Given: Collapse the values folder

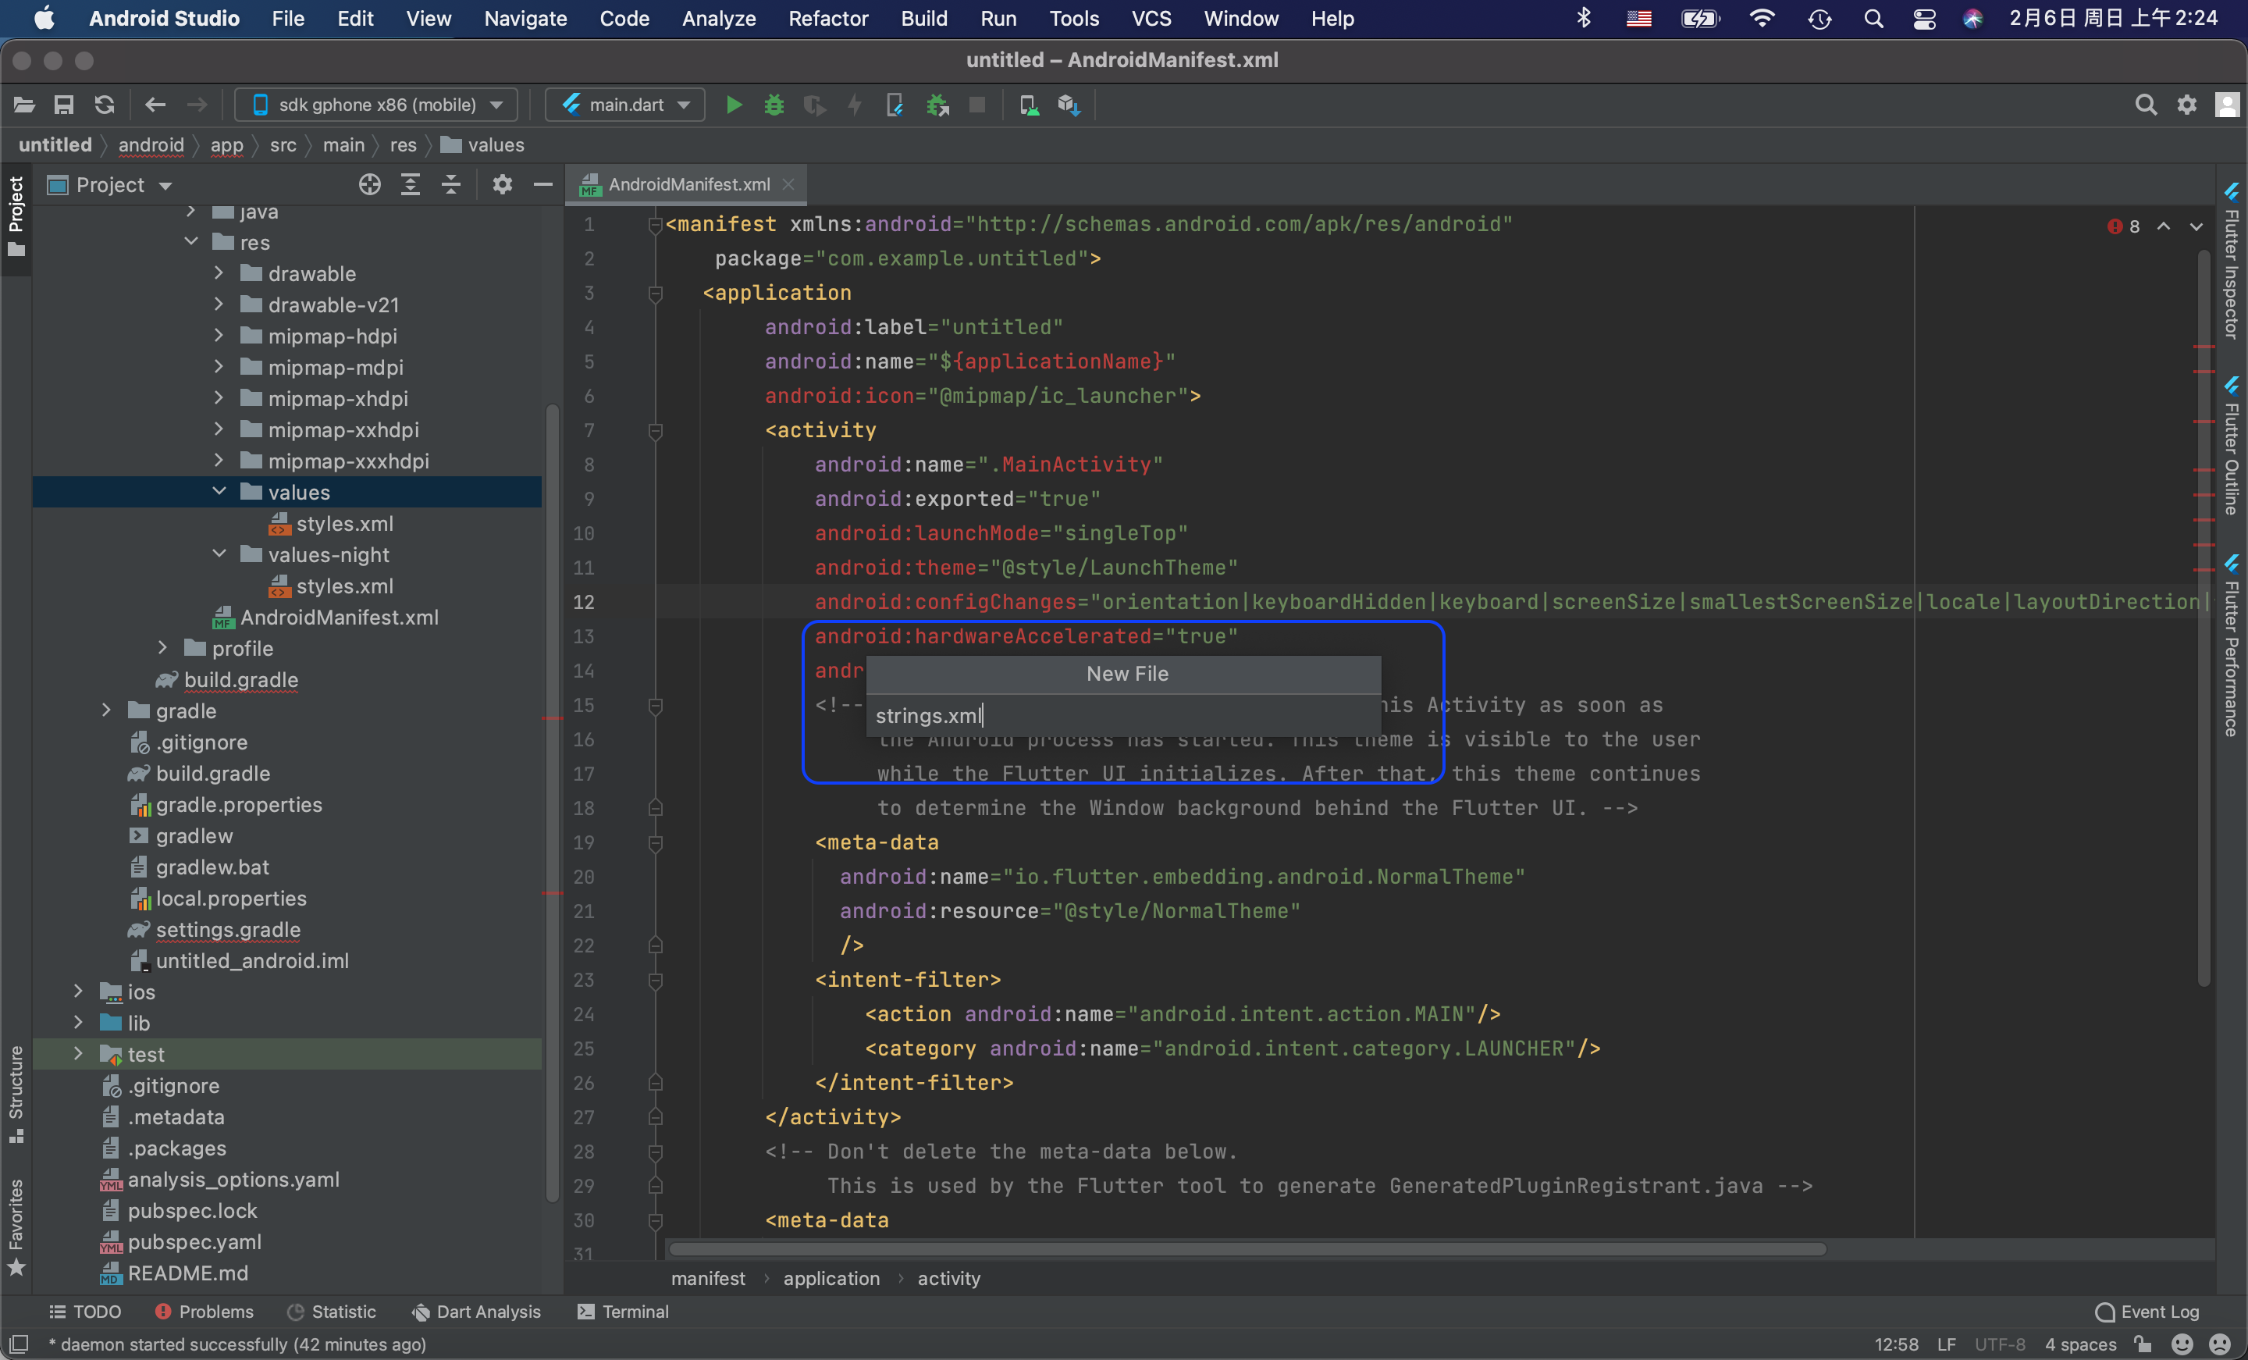Looking at the screenshot, I should coord(219,492).
